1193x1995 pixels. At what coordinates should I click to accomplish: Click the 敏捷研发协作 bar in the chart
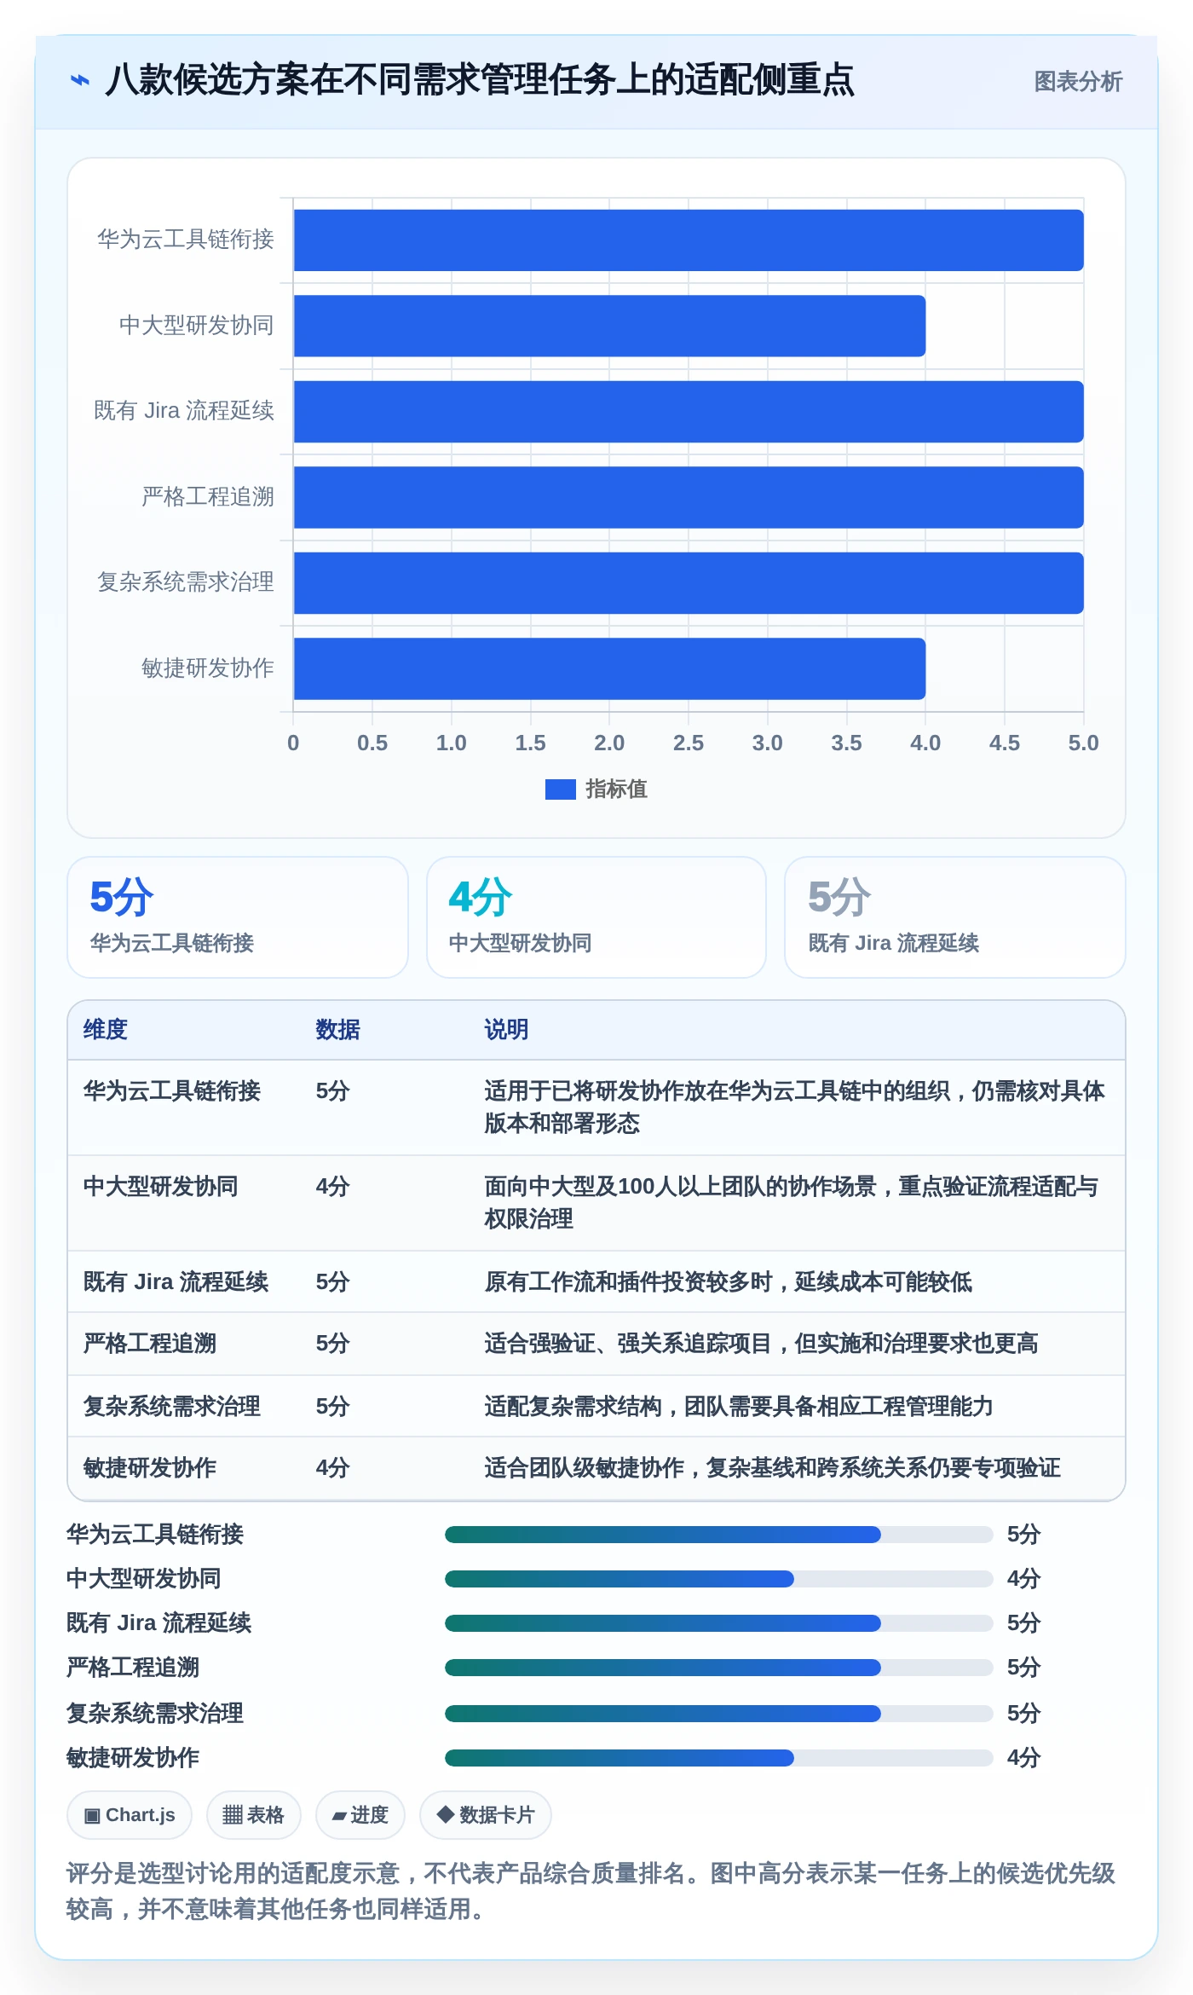[609, 668]
